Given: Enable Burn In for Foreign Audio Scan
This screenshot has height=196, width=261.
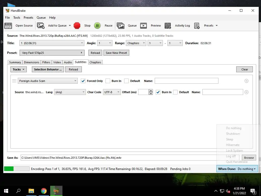Looking at the screenshot, I should point(108,81).
